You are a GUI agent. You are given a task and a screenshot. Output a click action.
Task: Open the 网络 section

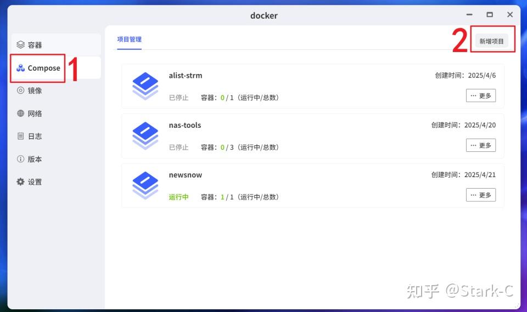56,113
